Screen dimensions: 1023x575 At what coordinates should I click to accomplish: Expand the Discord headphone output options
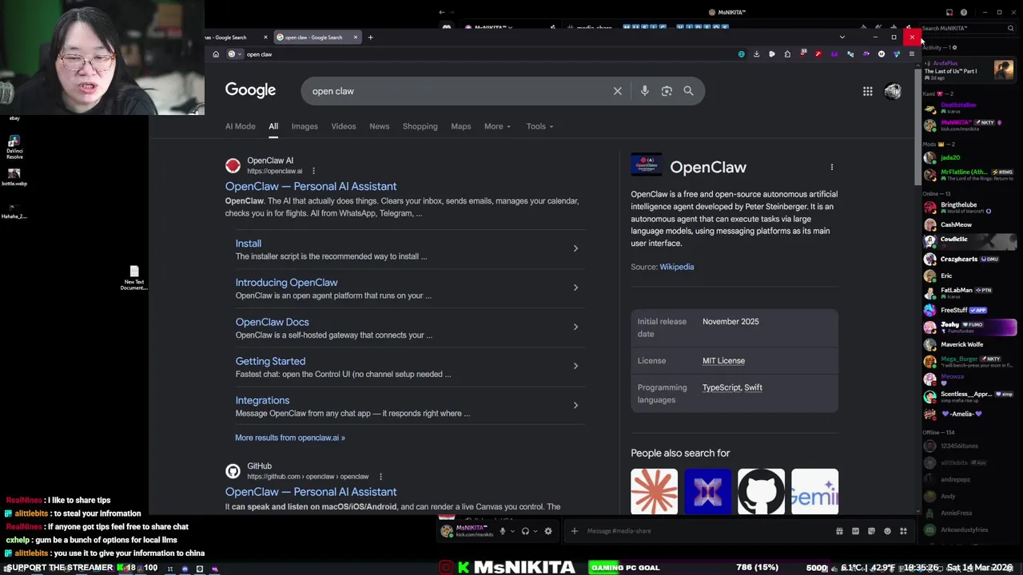click(535, 531)
